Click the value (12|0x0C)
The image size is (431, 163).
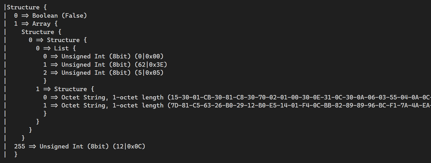pos(129,146)
